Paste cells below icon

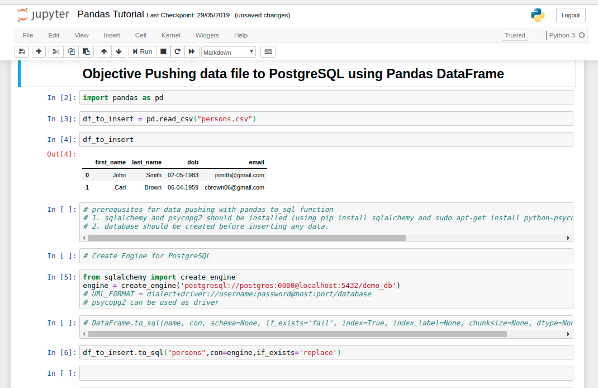point(86,51)
